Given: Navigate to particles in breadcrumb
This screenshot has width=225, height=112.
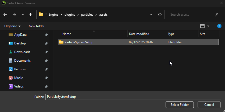Looking at the screenshot, I should [x=87, y=15].
